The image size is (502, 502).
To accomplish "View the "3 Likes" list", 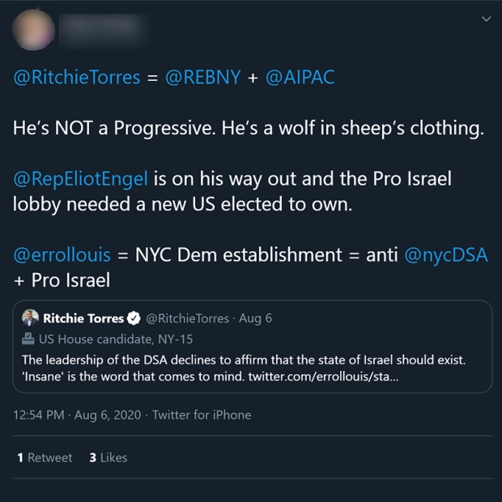I will click(108, 457).
